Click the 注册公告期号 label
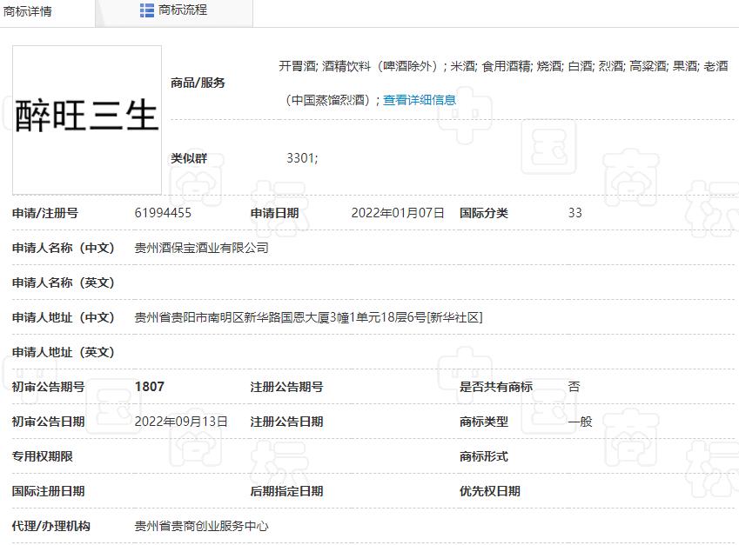Viewport: 739px width, 545px height. pyautogui.click(x=286, y=387)
